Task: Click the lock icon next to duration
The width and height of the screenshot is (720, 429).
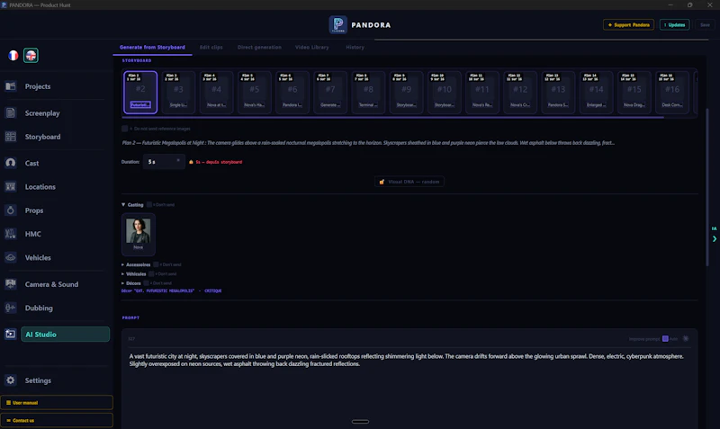Action: click(x=191, y=162)
